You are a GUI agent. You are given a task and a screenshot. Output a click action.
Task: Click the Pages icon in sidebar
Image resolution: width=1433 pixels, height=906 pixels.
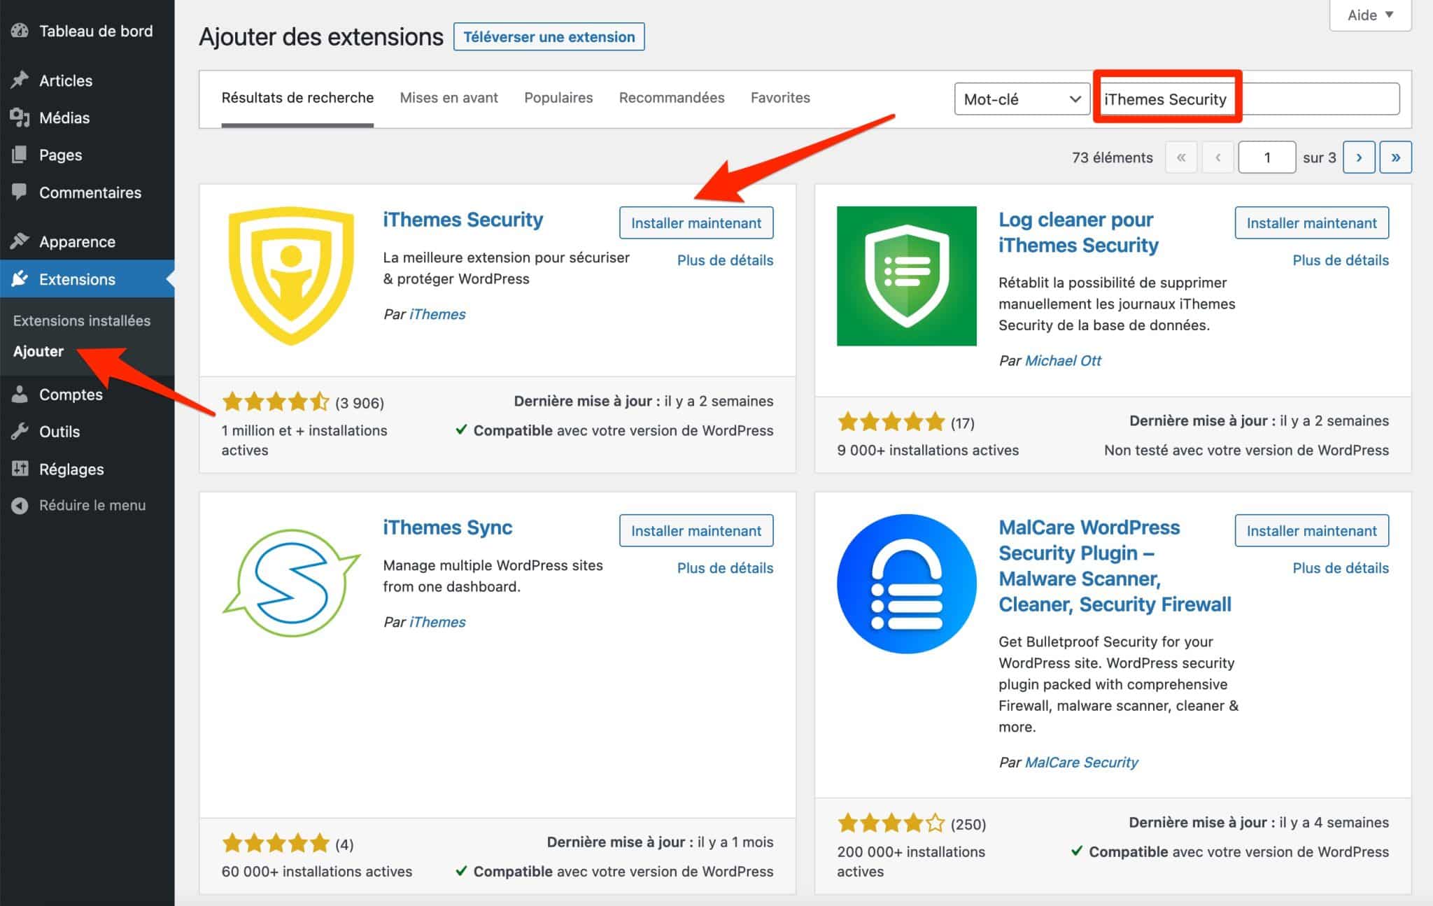pos(20,155)
